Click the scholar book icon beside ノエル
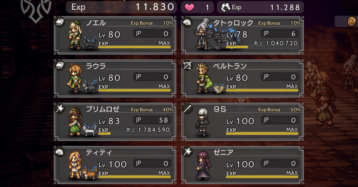This screenshot has width=358, height=187. [x=60, y=22]
